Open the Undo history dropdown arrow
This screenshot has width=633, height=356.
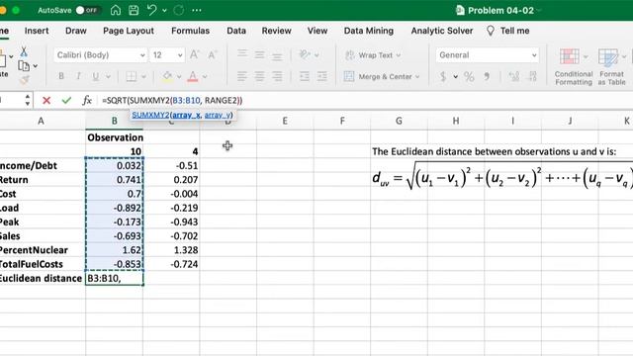click(x=164, y=11)
